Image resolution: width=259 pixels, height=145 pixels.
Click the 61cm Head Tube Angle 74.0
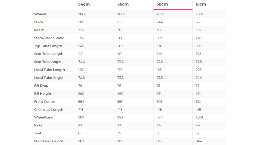[x=199, y=78]
